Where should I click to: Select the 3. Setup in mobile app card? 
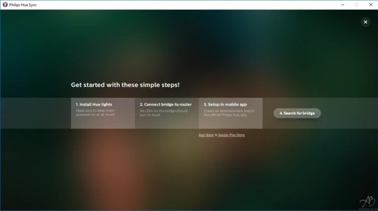click(231, 113)
